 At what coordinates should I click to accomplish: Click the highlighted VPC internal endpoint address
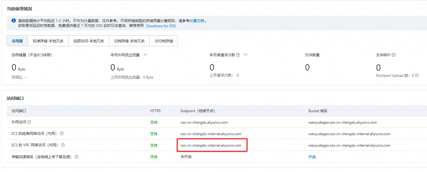pyautogui.click(x=211, y=145)
